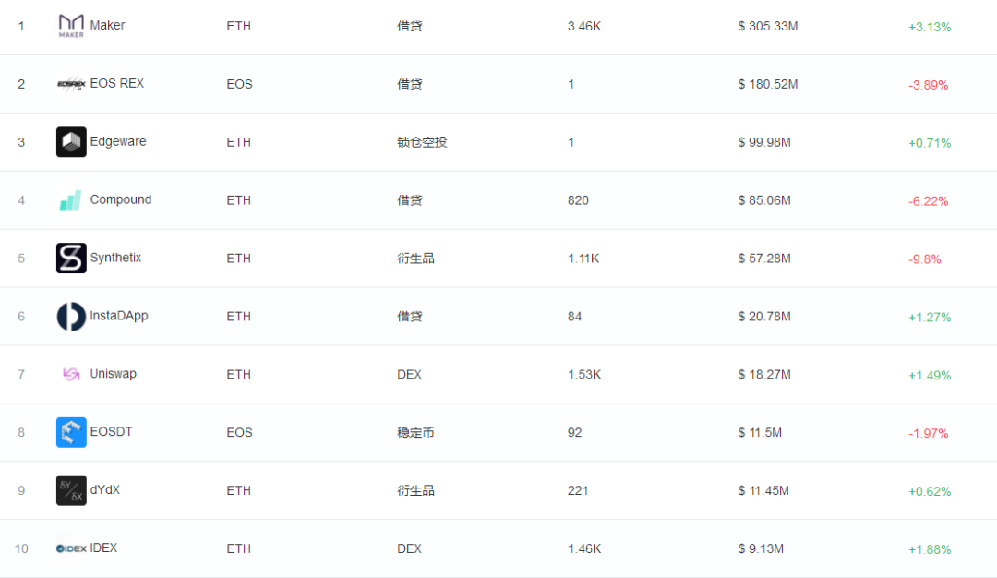
Task: Click Maker's $ 305.33M locked value
Action: point(768,26)
